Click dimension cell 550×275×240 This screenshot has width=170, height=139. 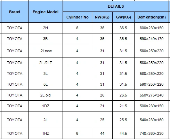tap(152, 95)
